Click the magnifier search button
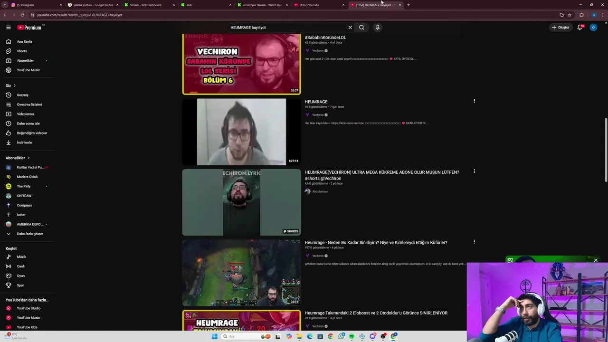The height and width of the screenshot is (342, 608). tap(361, 28)
